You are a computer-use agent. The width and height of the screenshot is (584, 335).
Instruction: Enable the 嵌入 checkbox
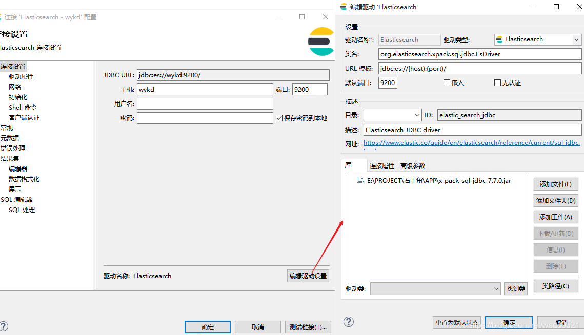(447, 82)
